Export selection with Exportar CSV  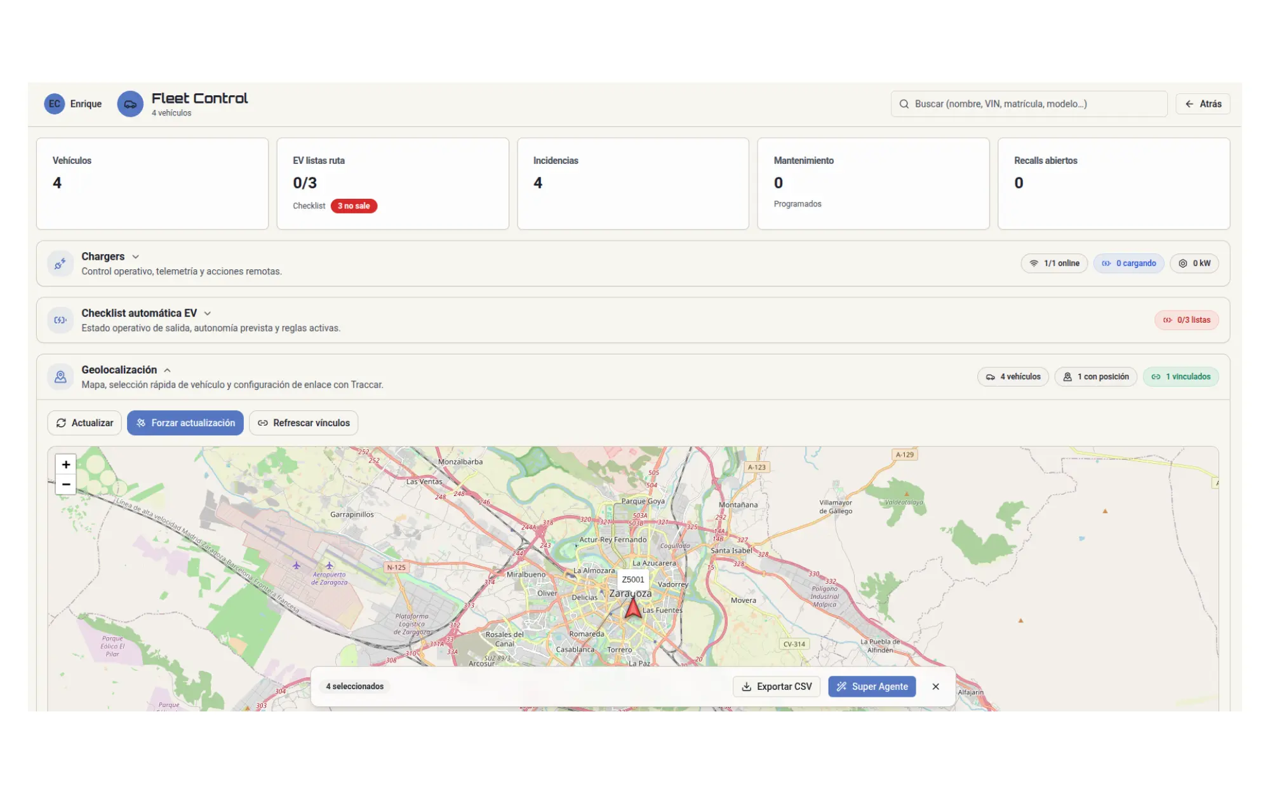[777, 687]
